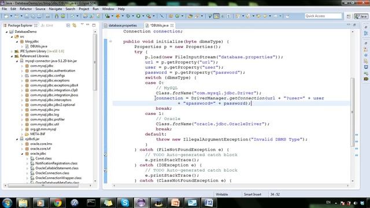Select com.mysql.jdbc.exceptions package
370x208 pixels.
pyautogui.click(x=50, y=80)
